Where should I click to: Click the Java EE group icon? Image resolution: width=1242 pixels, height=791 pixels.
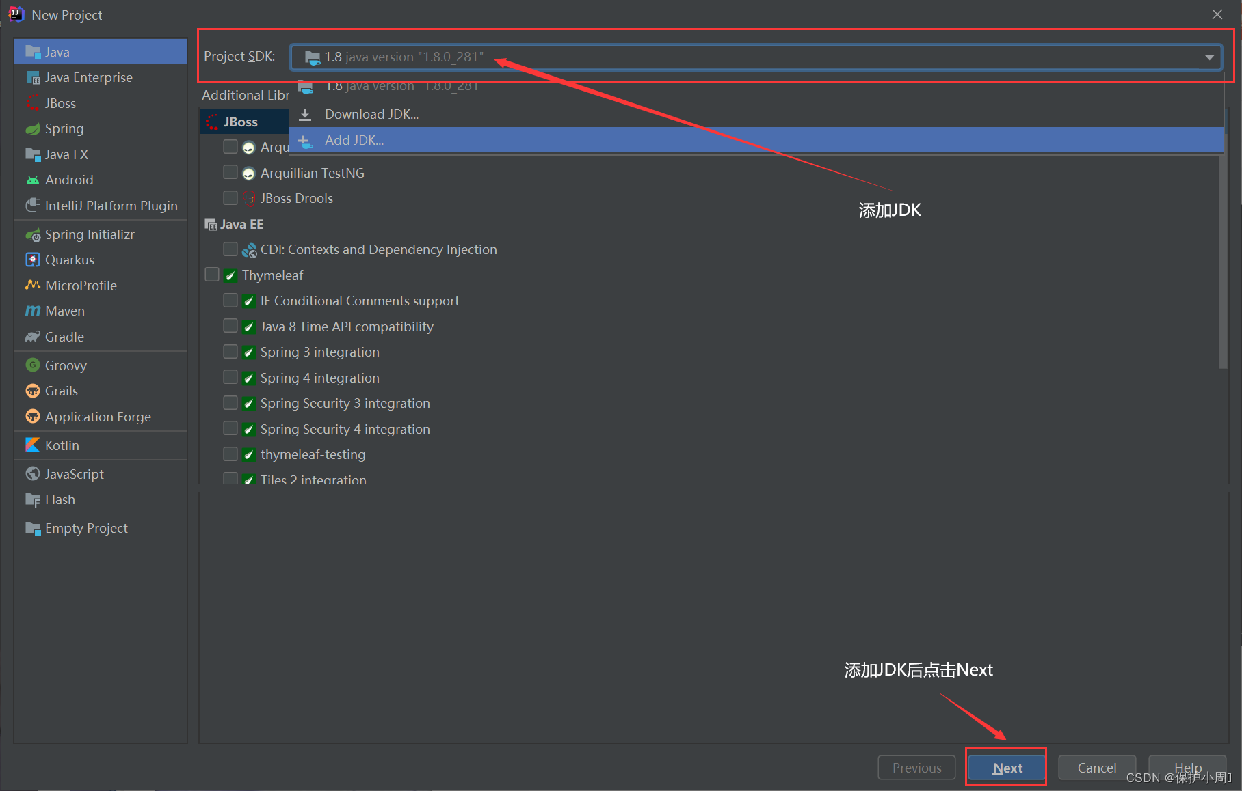tap(211, 225)
